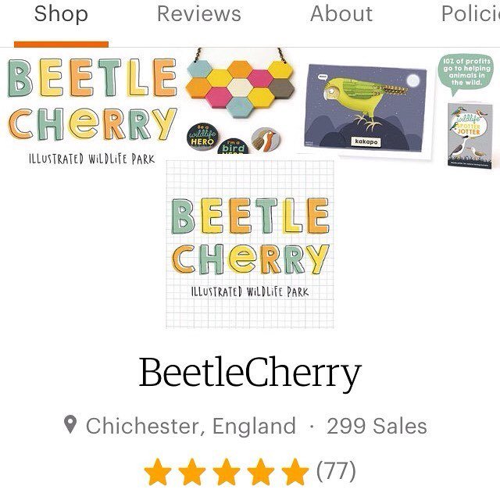Click the fifth rating star
The image size is (500, 500).
coord(295,472)
